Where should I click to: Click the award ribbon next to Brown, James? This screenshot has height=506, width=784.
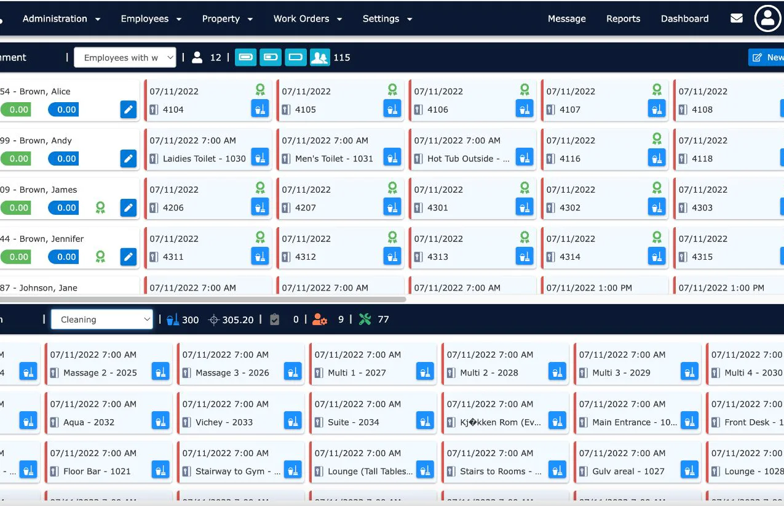click(100, 207)
